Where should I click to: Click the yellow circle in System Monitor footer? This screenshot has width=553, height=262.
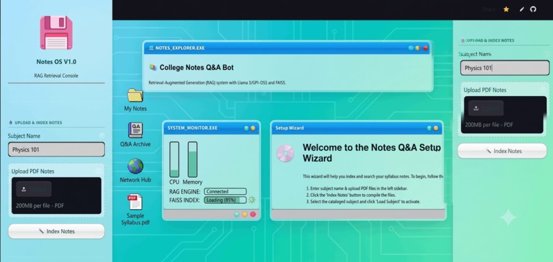click(245, 215)
